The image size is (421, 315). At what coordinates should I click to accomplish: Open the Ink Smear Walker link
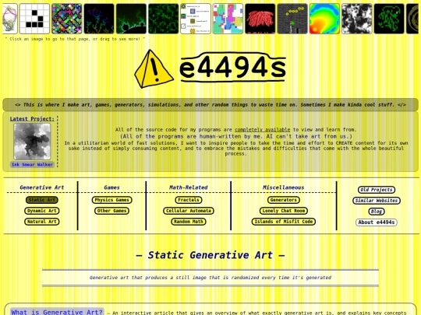[32, 164]
